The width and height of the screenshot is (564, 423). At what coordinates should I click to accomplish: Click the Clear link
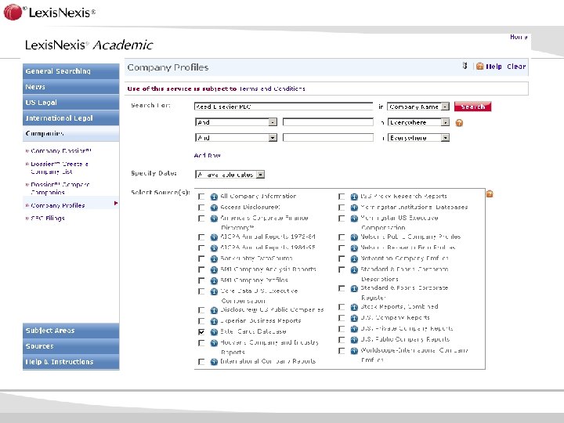click(x=516, y=66)
